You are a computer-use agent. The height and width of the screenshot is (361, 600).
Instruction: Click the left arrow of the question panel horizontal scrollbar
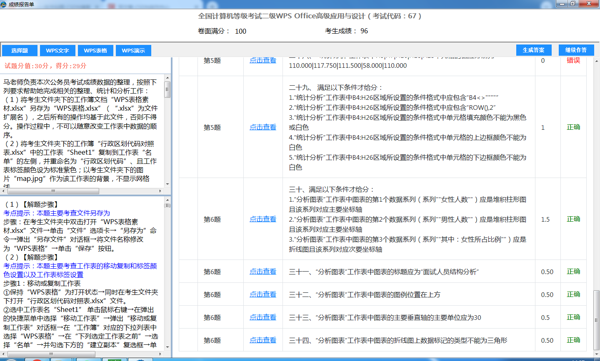(x=3, y=191)
